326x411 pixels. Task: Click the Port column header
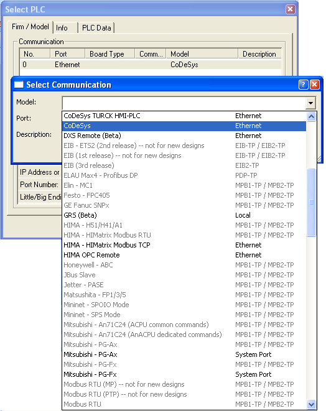tap(67, 53)
